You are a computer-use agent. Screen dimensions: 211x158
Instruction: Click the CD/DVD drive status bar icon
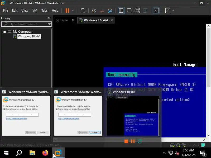tap(178, 145)
